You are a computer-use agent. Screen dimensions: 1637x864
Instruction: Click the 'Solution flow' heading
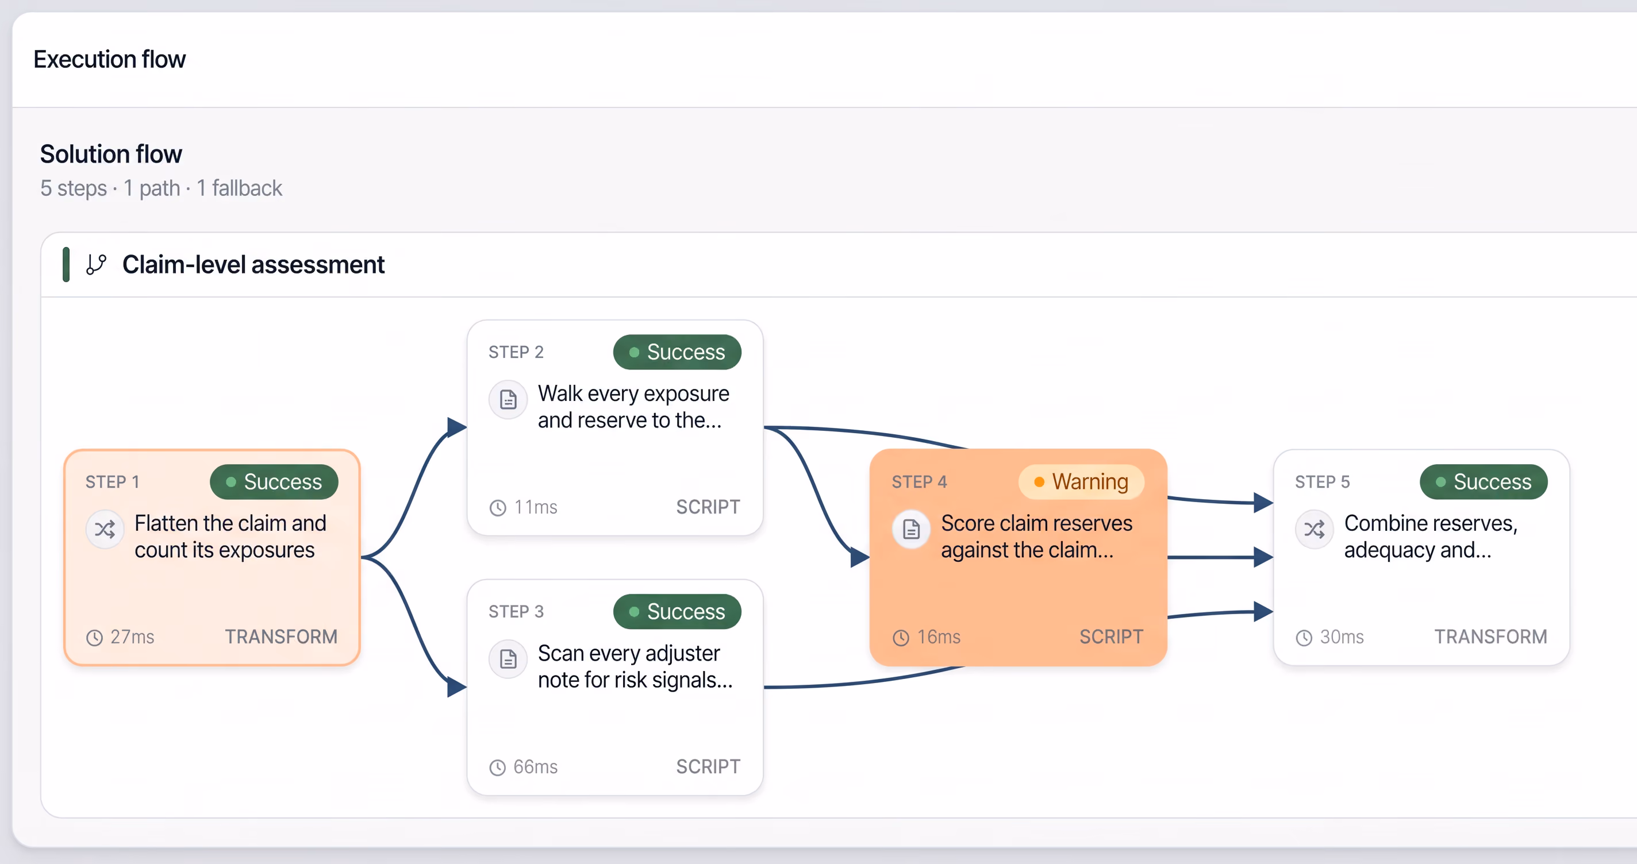click(x=111, y=154)
